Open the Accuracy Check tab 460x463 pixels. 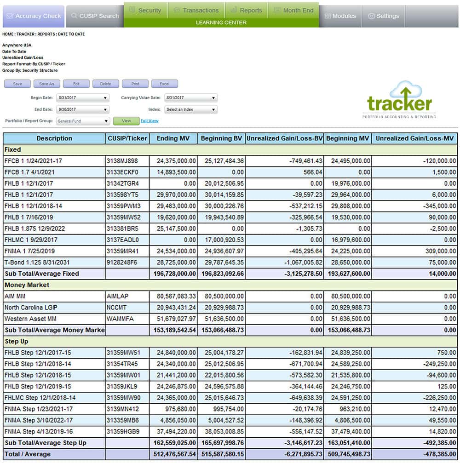tap(34, 16)
